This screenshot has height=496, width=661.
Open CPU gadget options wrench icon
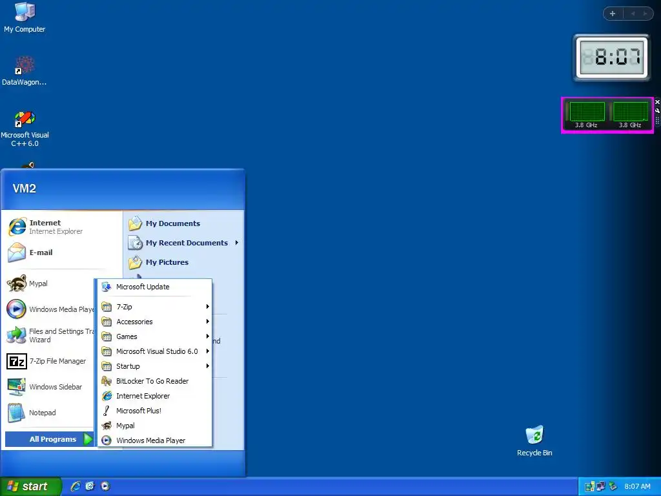657,110
